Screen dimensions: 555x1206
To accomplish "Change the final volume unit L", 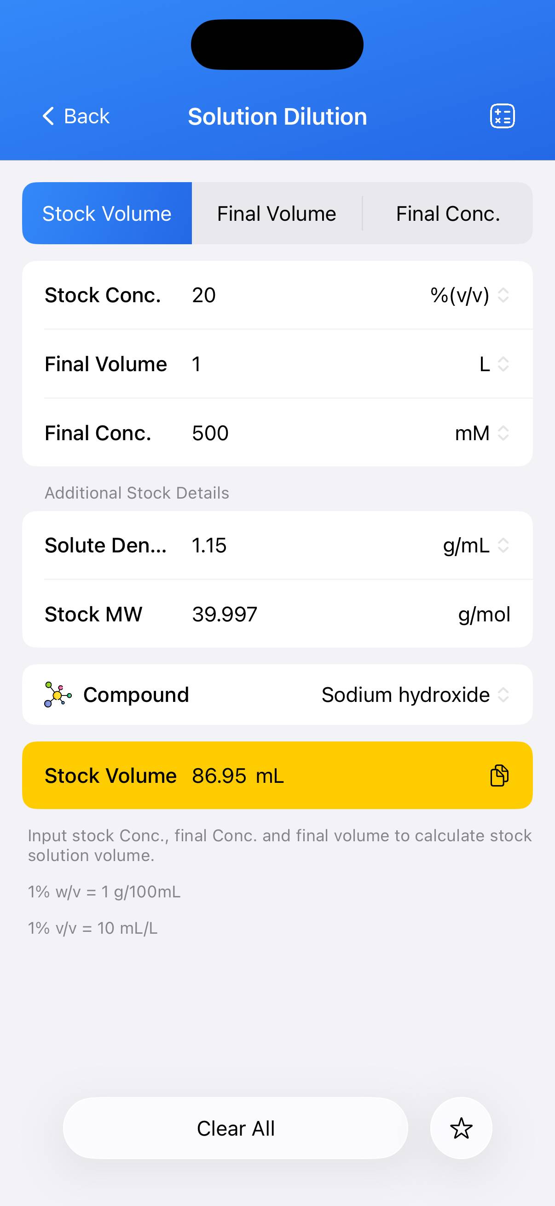I will coord(494,364).
